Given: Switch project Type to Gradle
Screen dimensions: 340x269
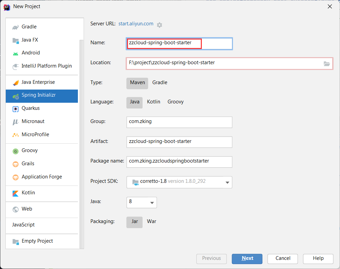Looking at the screenshot, I should pos(160,82).
